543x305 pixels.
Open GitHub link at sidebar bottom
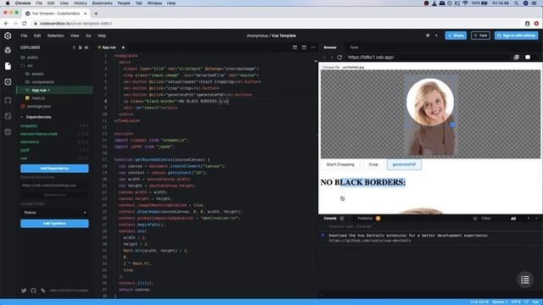point(33,291)
